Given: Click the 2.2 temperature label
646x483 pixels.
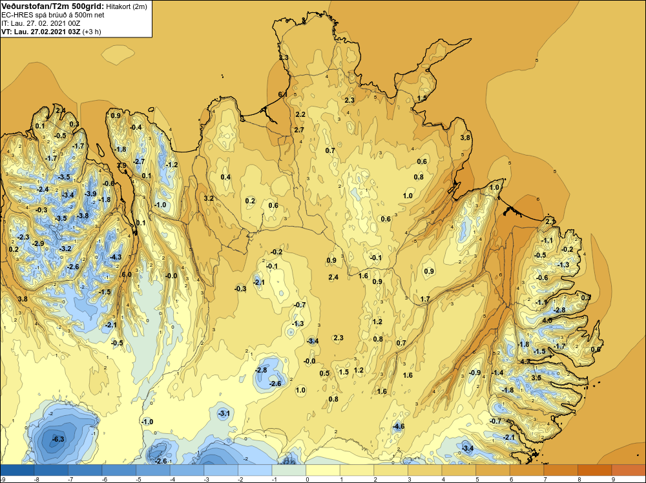Looking at the screenshot, I should [x=300, y=114].
